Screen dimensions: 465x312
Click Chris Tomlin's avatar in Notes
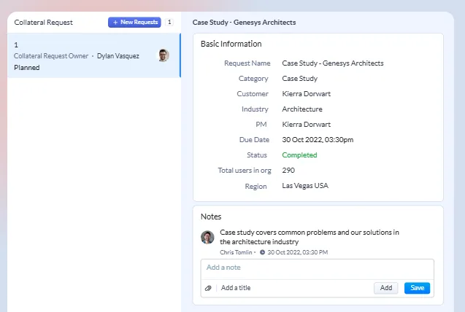pos(208,237)
